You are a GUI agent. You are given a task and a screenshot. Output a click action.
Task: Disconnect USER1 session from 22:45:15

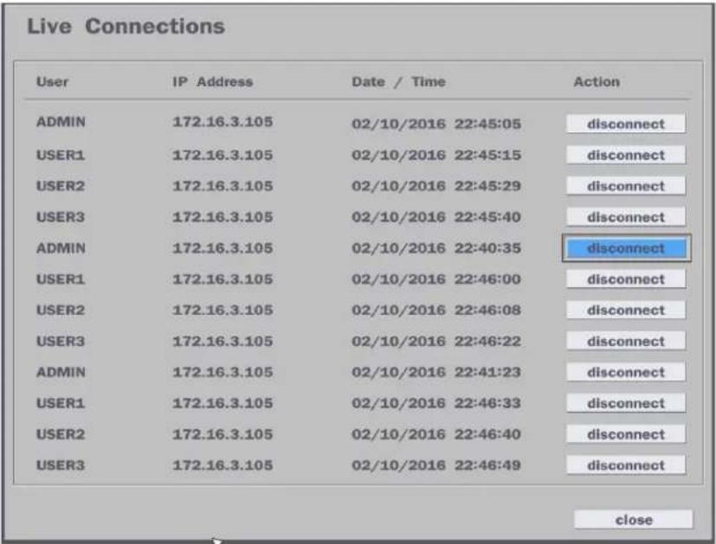coord(626,155)
